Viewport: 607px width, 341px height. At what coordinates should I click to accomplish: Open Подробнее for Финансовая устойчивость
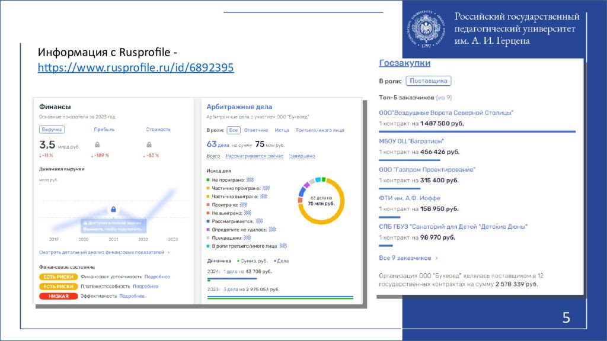[x=157, y=277]
